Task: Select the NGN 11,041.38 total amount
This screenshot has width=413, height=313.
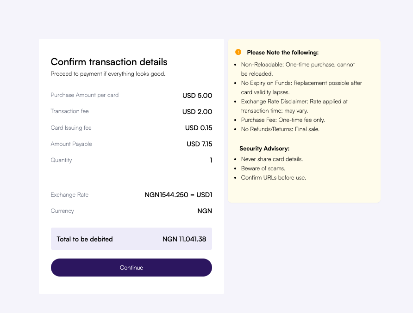Action: pyautogui.click(x=185, y=239)
